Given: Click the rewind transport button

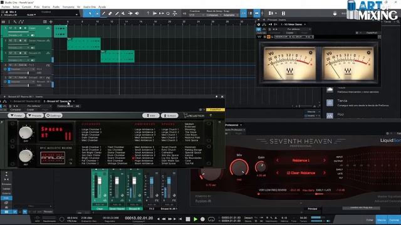Looking at the screenshot, I should (164, 219).
